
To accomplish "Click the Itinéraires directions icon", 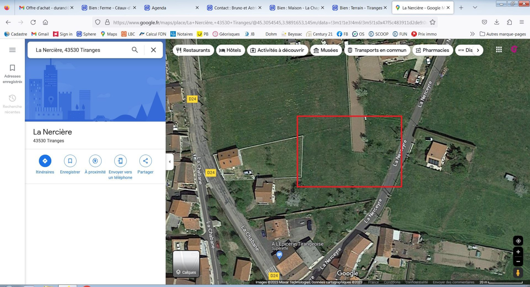I will click(x=45, y=161).
